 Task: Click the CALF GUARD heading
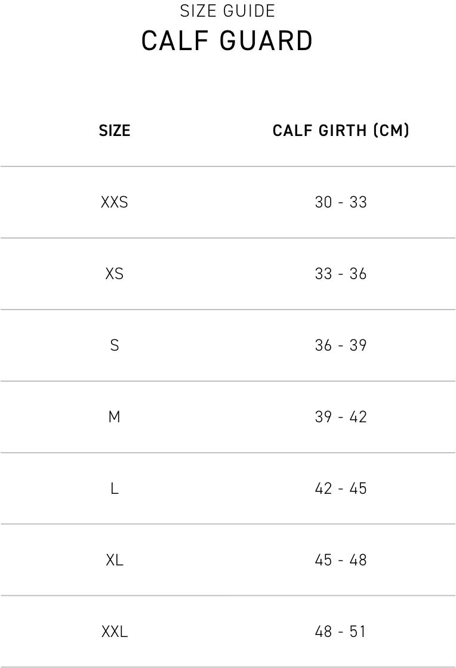tap(227, 42)
